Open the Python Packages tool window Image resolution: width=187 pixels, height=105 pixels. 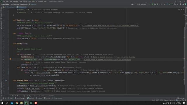[x=20, y=98]
